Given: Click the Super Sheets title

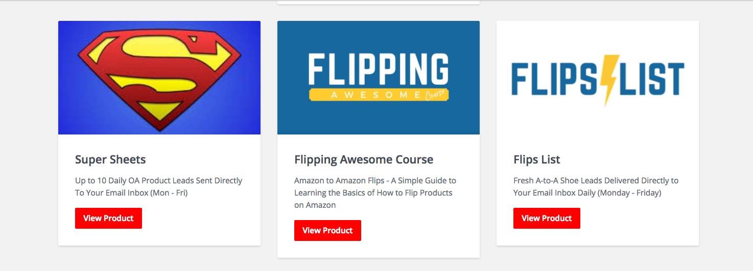Looking at the screenshot, I should pos(110,159).
